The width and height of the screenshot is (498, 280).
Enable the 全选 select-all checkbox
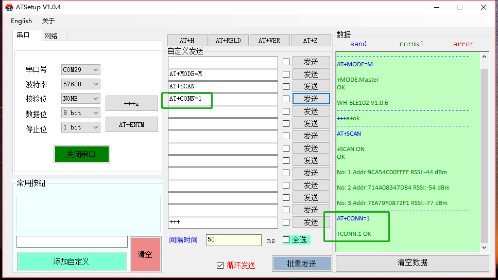(x=286, y=240)
